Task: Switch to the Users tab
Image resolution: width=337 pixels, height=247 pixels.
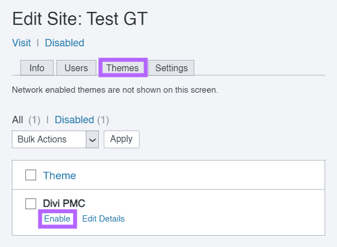Action: pos(76,68)
